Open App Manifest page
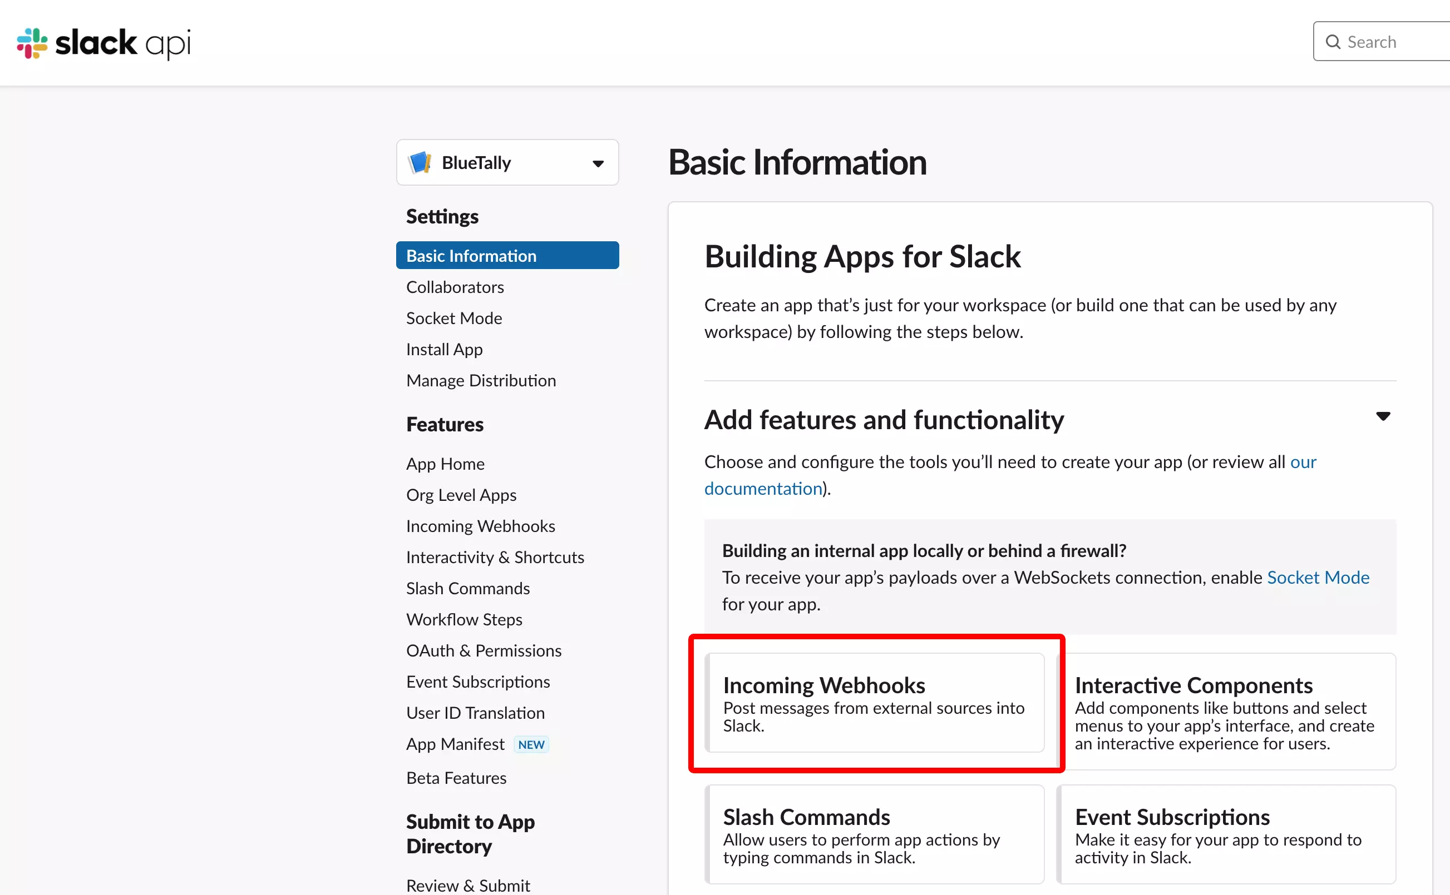The width and height of the screenshot is (1450, 895). click(x=455, y=744)
